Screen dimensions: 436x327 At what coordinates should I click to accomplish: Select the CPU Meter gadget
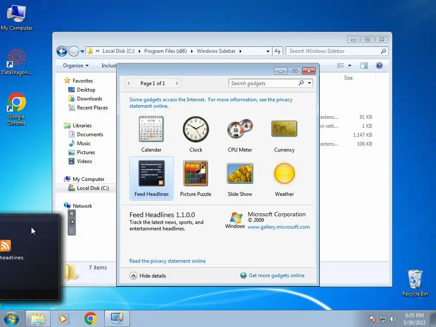click(240, 134)
